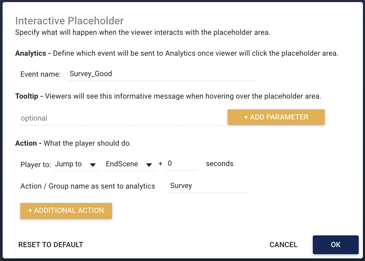Click the group name field containing Survey
365x261 pixels.
coord(208,186)
